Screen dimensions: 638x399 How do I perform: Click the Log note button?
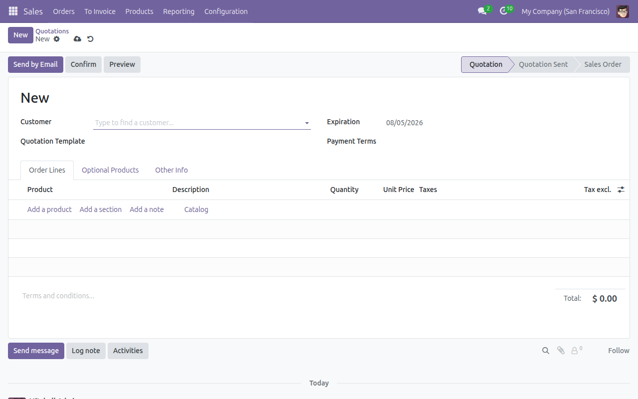click(x=86, y=351)
